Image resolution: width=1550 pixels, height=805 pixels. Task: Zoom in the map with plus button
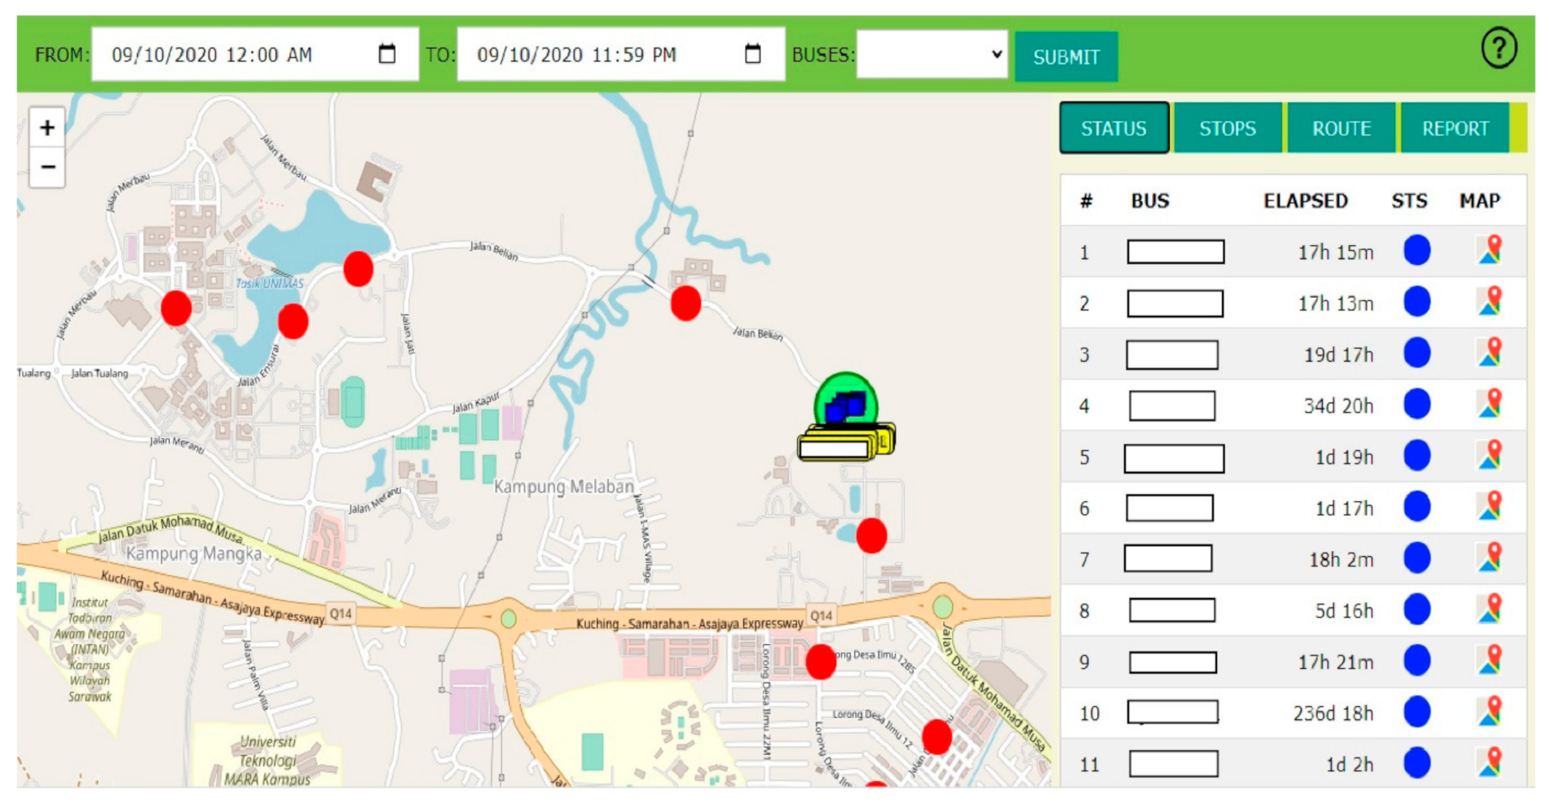(x=48, y=128)
